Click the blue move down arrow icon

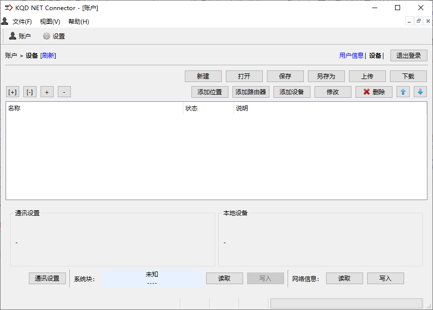(x=420, y=92)
